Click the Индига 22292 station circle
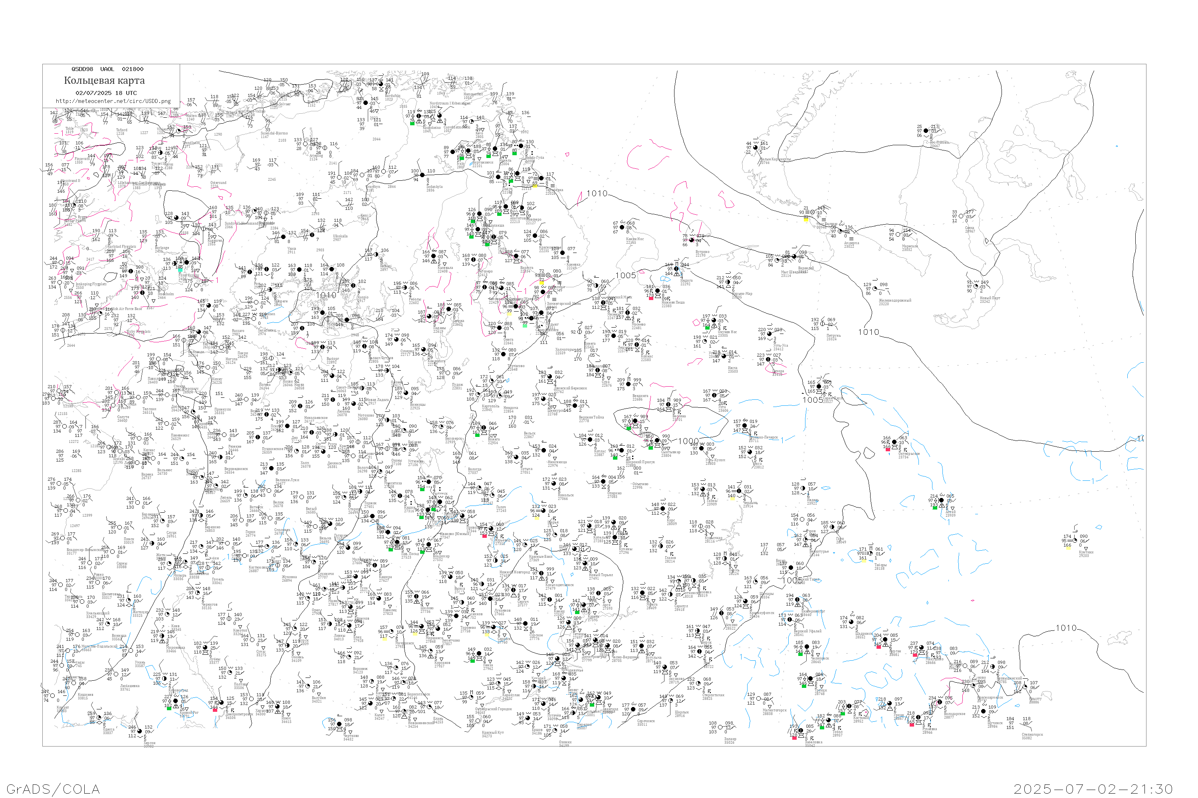The image size is (1198, 798). pyautogui.click(x=676, y=269)
